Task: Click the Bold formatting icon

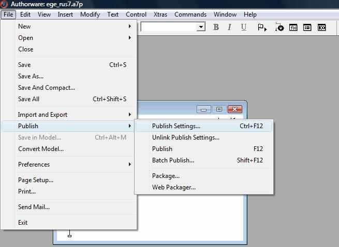Action: tap(216, 28)
